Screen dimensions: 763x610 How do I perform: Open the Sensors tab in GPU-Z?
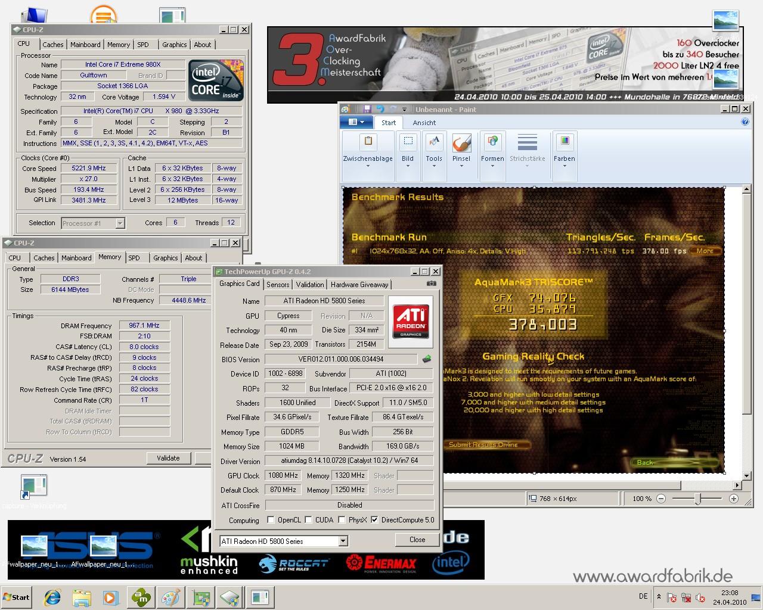click(x=278, y=285)
